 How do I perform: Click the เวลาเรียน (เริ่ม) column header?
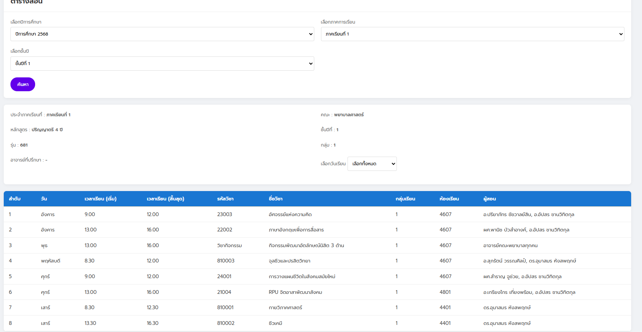click(x=101, y=199)
